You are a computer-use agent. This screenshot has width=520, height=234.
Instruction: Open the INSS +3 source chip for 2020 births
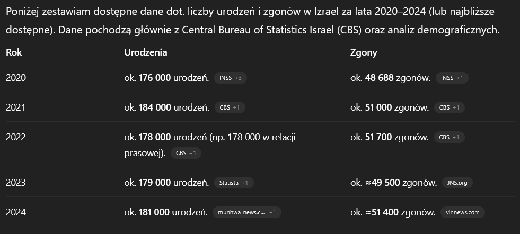[x=230, y=78]
